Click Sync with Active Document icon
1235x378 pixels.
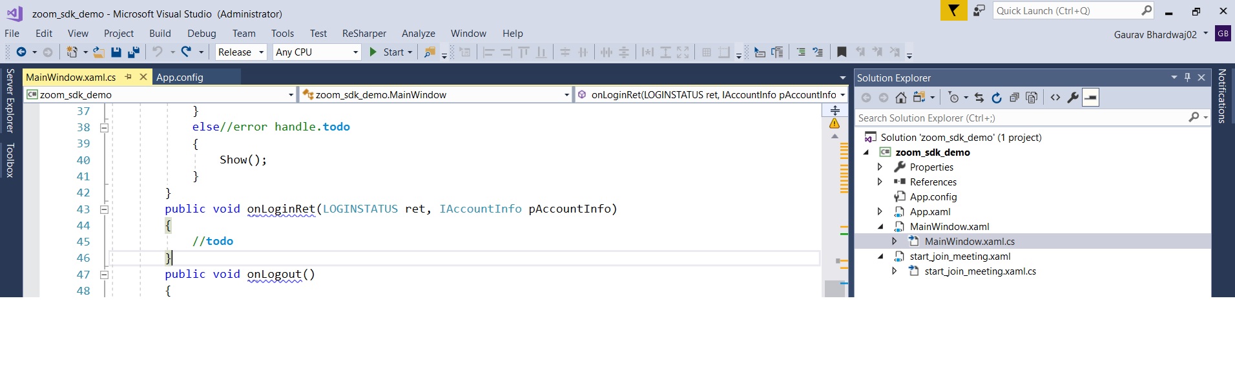pyautogui.click(x=979, y=98)
